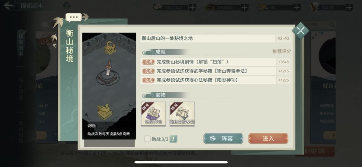Enable the 助战 3/3 checkbox
The image size is (362, 167).
[147, 139]
